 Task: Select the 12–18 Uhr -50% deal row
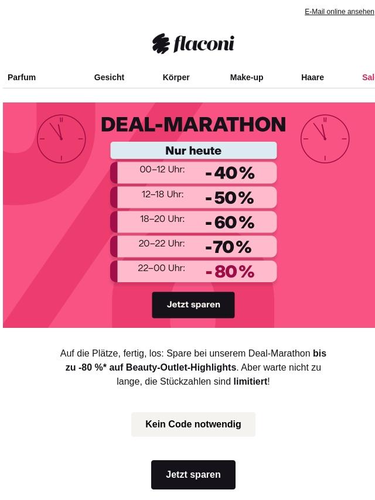pos(193,197)
